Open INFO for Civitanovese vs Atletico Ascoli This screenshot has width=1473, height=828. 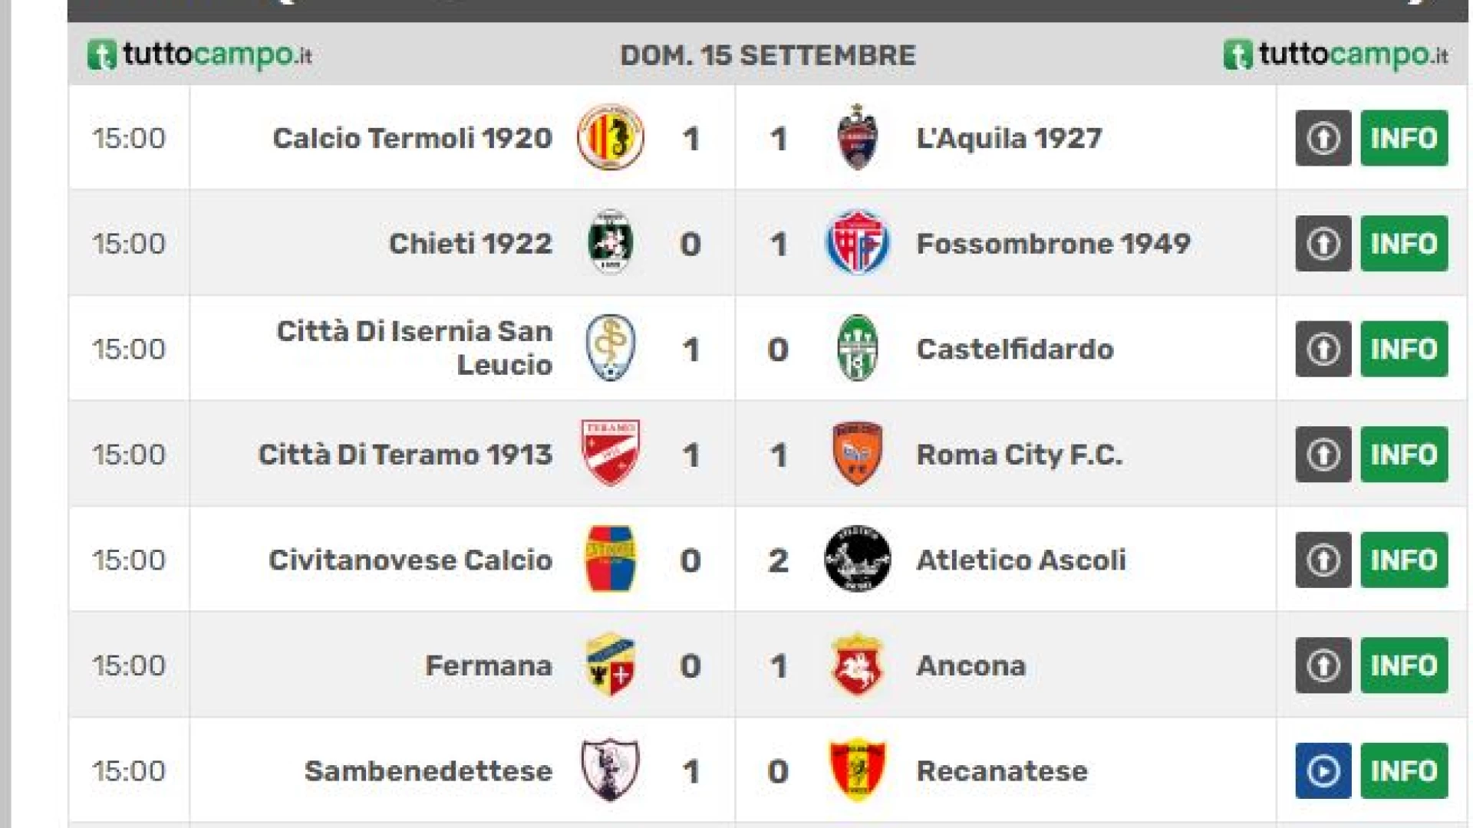pyautogui.click(x=1404, y=560)
